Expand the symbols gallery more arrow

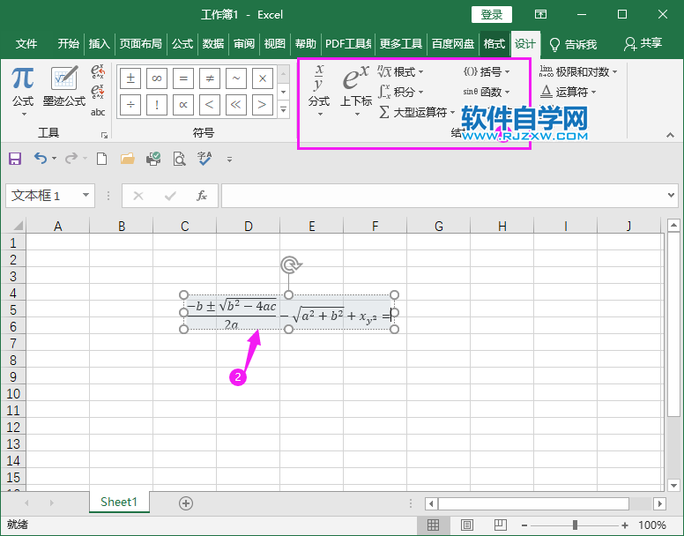(284, 109)
